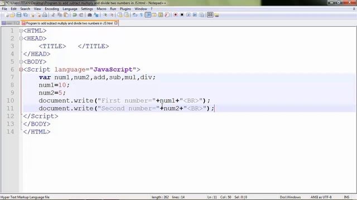
Task: Open Find with the binoculars icon
Action: point(89,15)
